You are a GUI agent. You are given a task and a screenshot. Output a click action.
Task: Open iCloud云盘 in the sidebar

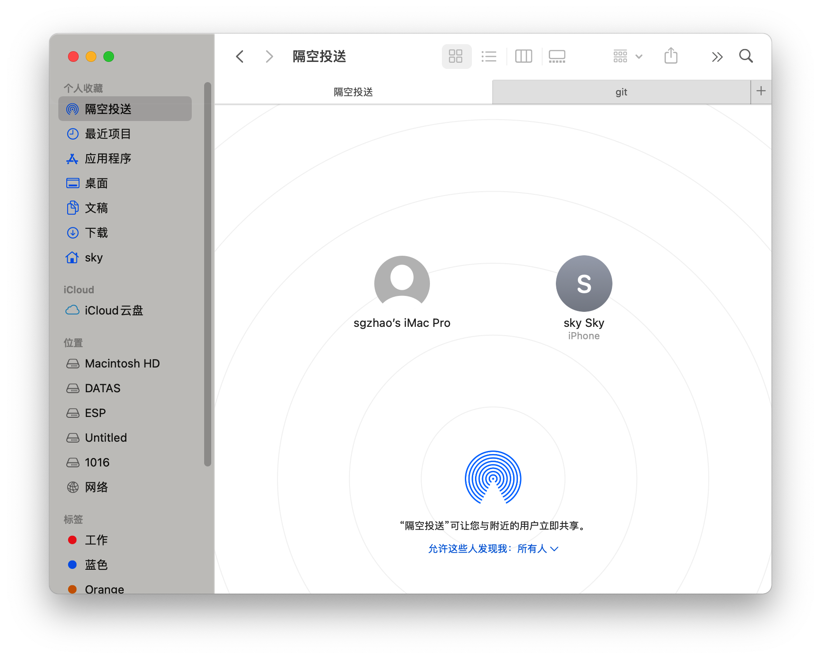click(x=125, y=310)
